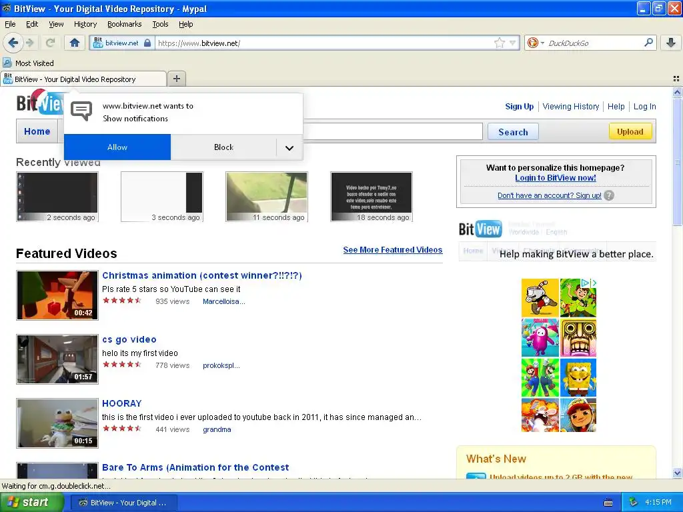Click Login to BitView now link
The width and height of the screenshot is (683, 512).
tap(556, 177)
